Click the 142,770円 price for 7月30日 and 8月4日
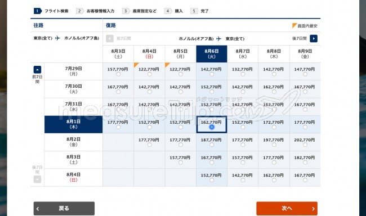The height and width of the screenshot is (216, 366). point(149,87)
